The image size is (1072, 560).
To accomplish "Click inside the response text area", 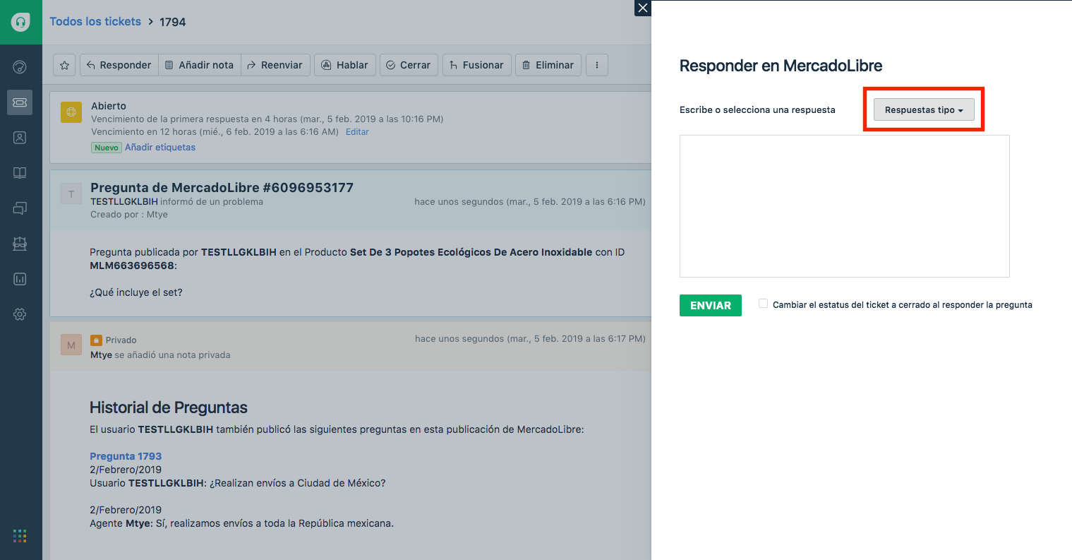I will point(844,206).
